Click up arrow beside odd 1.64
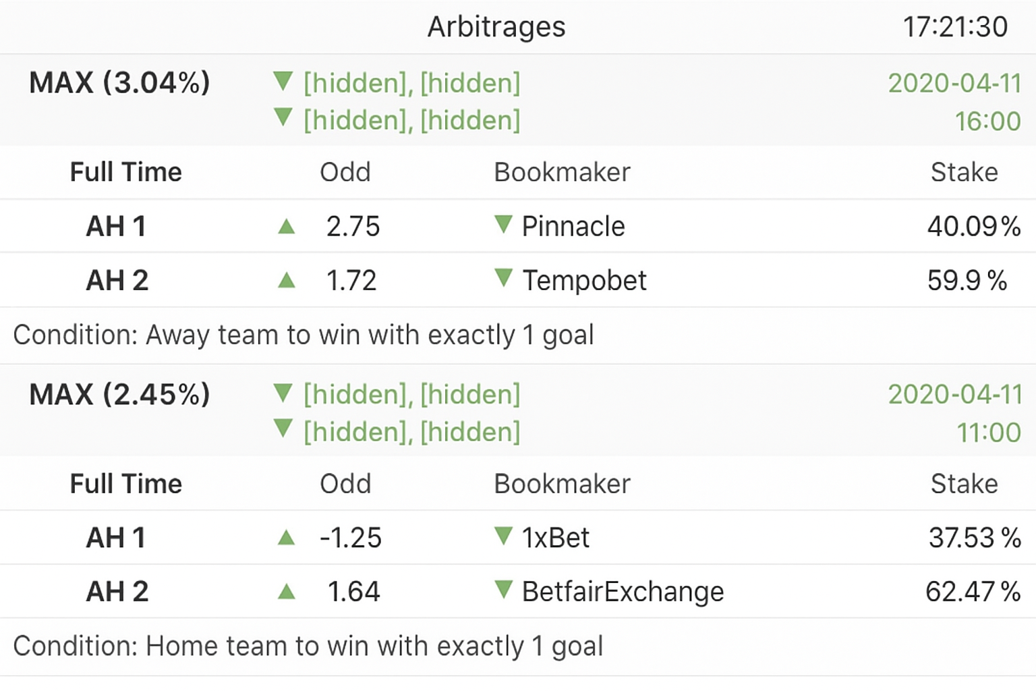 [287, 592]
